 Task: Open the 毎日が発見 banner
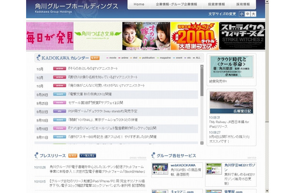click(50, 36)
